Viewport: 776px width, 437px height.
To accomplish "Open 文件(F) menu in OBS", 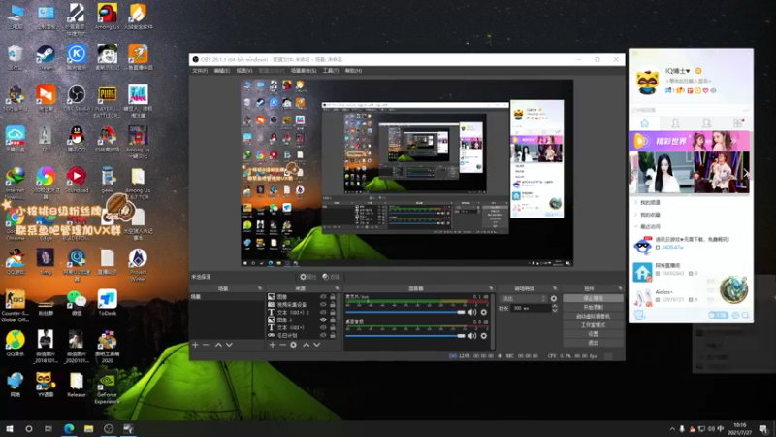I will [200, 71].
